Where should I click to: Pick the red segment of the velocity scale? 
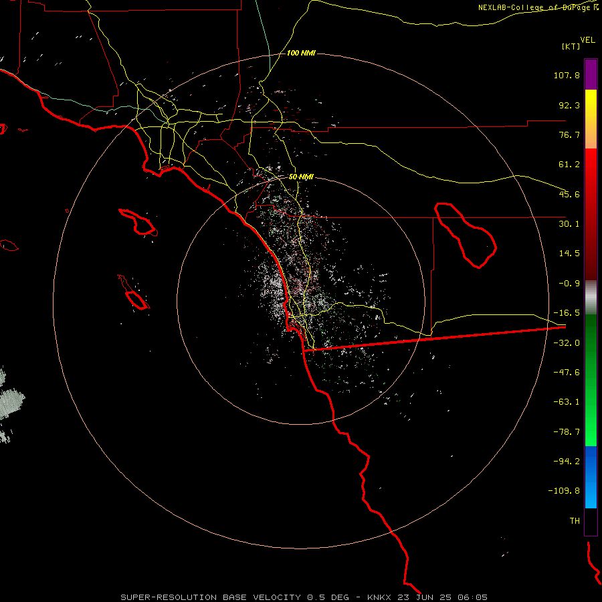point(591,214)
